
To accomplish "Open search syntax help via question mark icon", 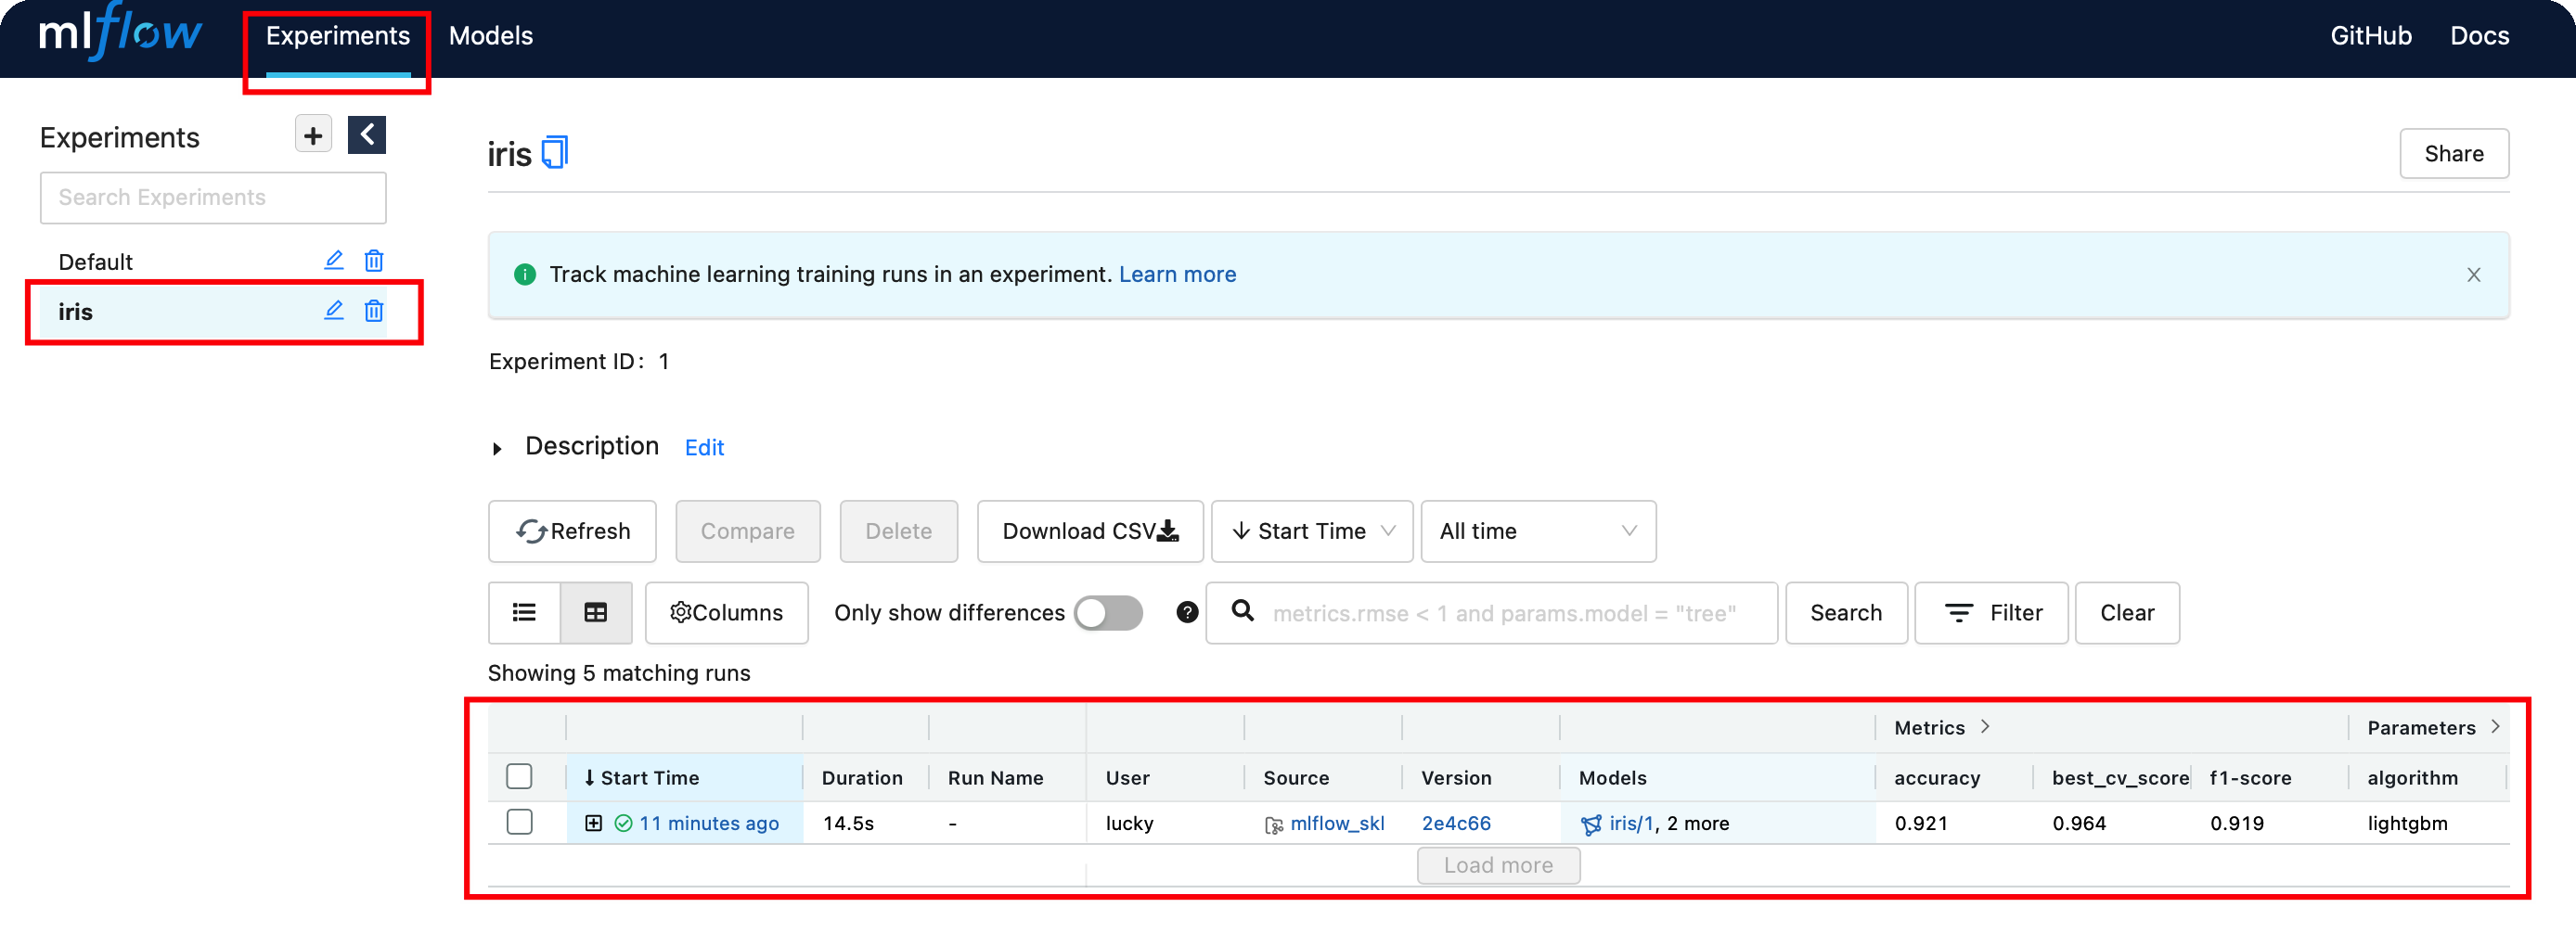I will click(1186, 612).
